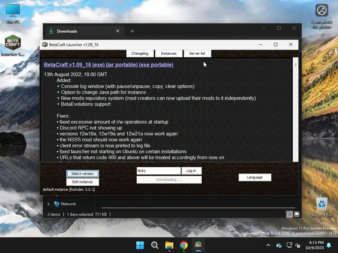Open the Recycle Bin desktop icon
Viewport: 338px width, 253px height.
pyautogui.click(x=321, y=208)
